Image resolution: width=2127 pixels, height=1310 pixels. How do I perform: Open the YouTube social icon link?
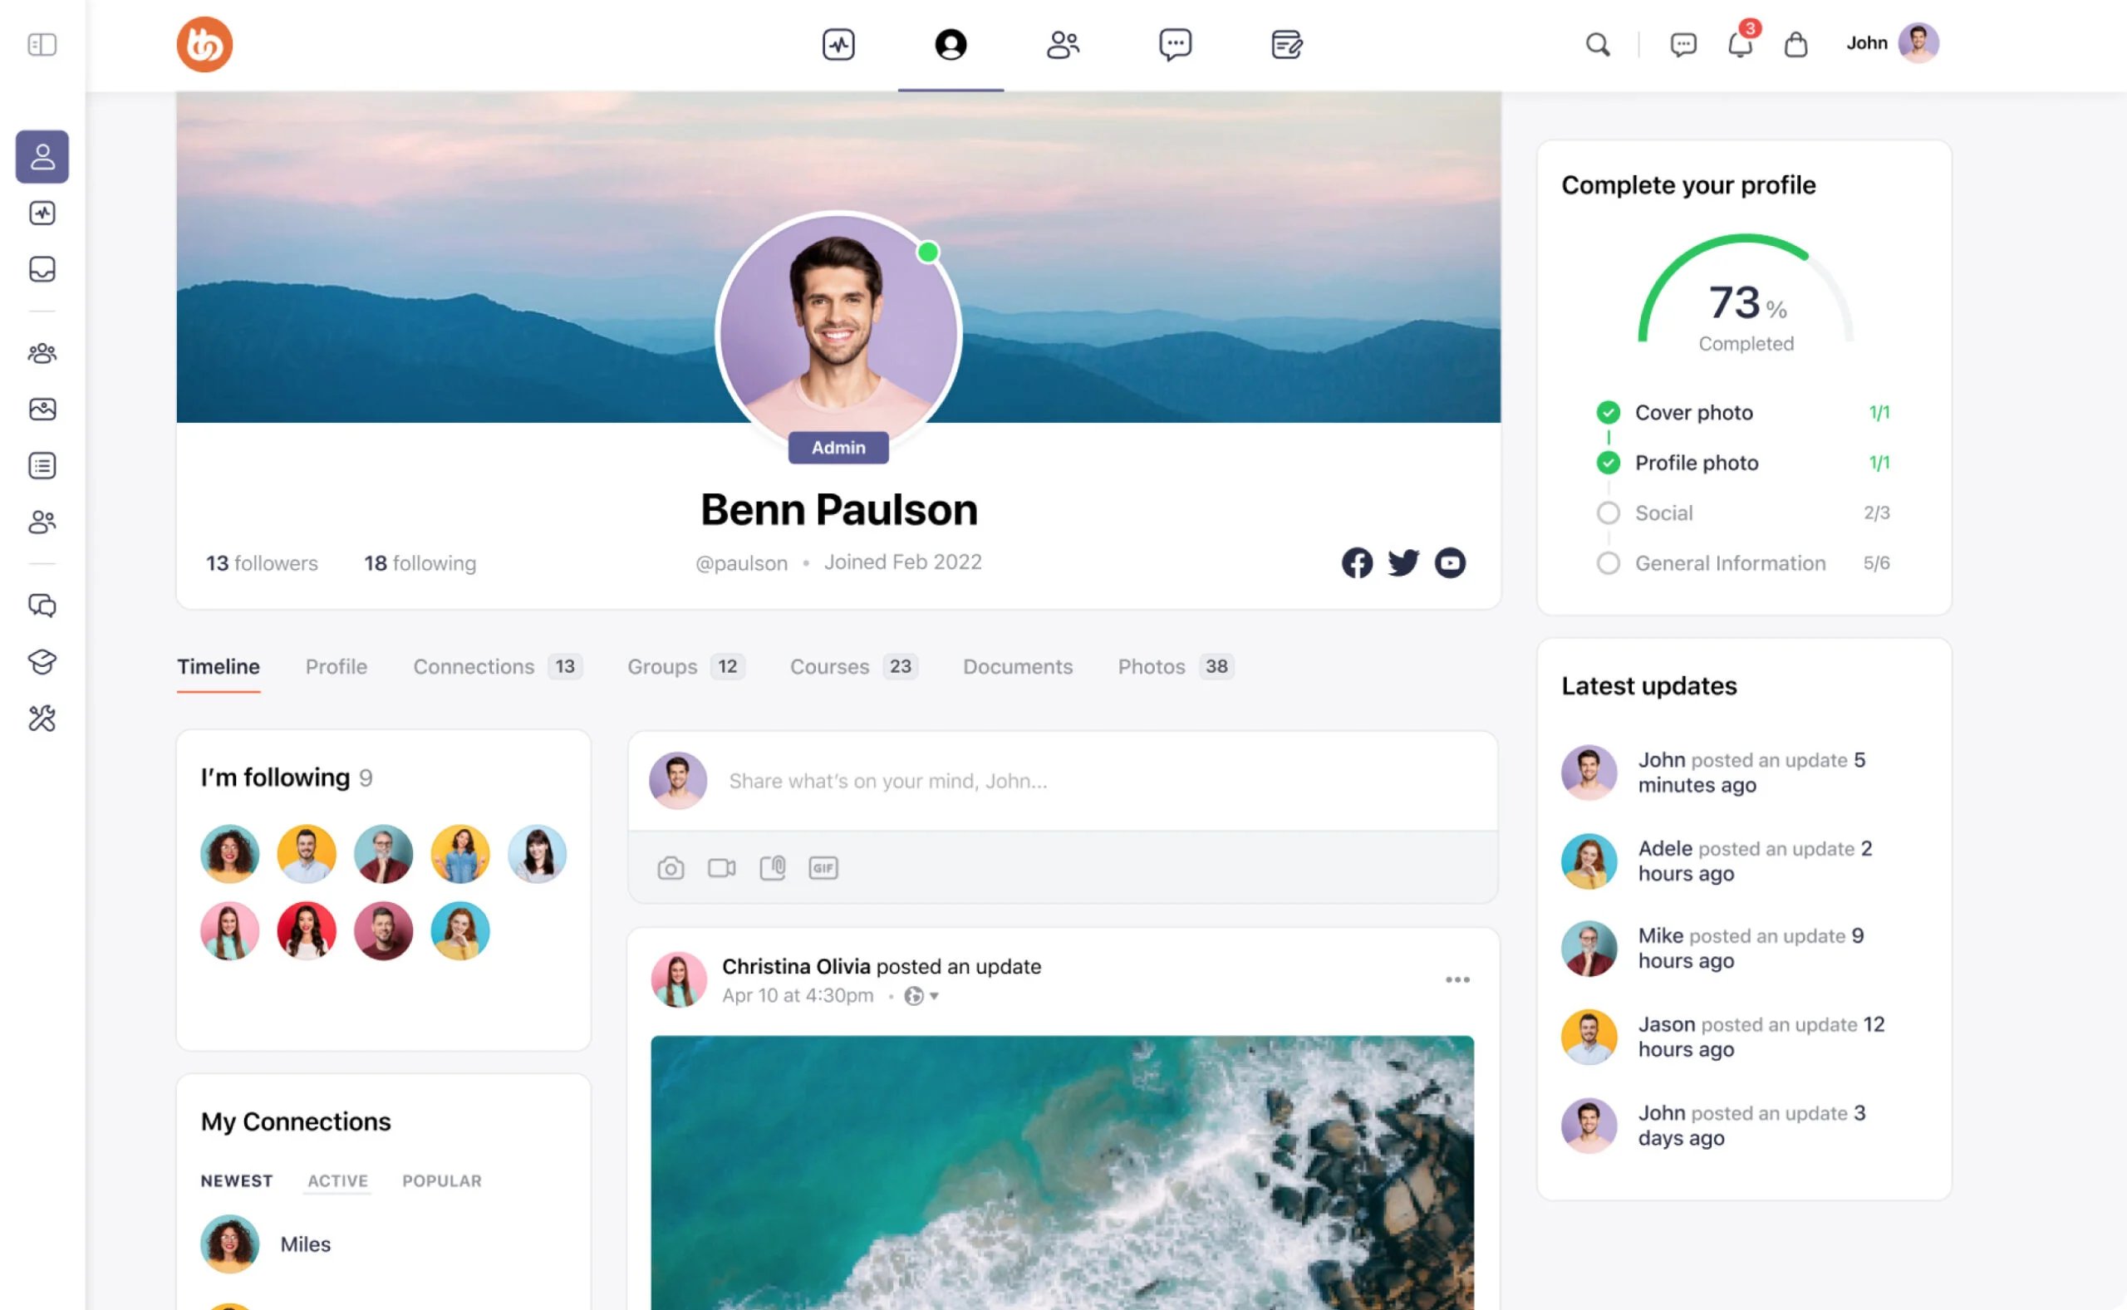[1450, 563]
